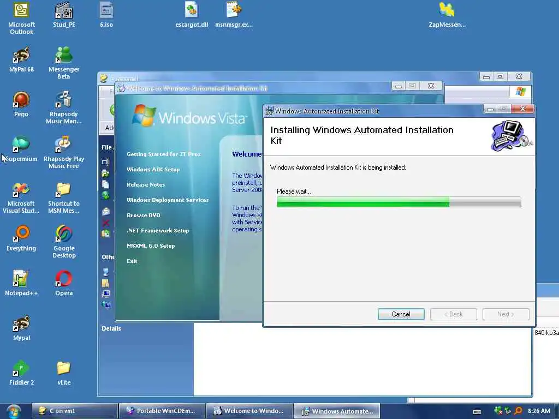Open Windows Deployment Services link
Image resolution: width=559 pixels, height=419 pixels.
[168, 200]
